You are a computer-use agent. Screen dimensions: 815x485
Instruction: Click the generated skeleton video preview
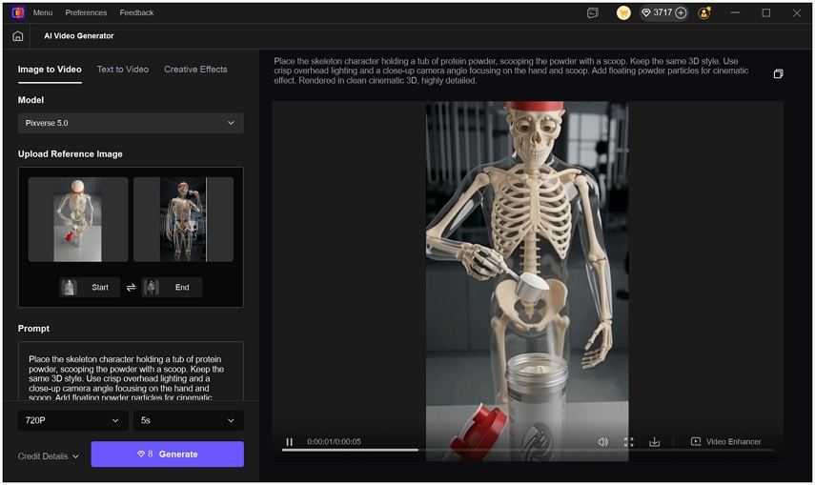tap(527, 281)
